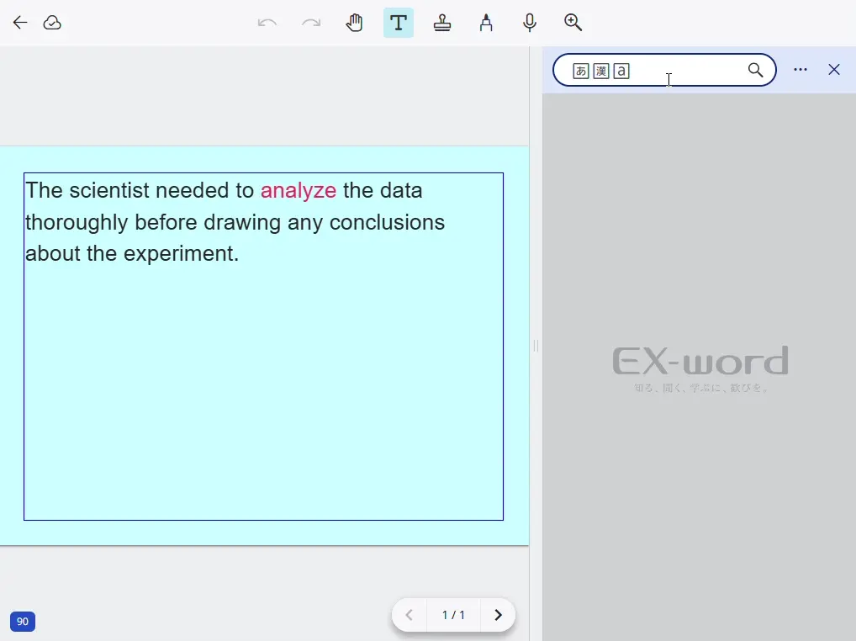The image size is (856, 641).
Task: Click the back arrow icon
Action: click(x=20, y=23)
